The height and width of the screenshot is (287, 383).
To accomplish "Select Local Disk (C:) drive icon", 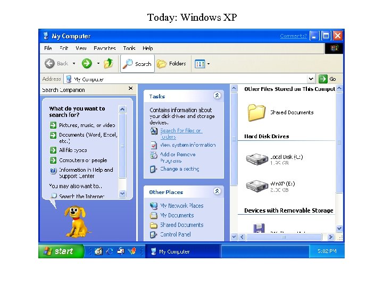I will [257, 159].
